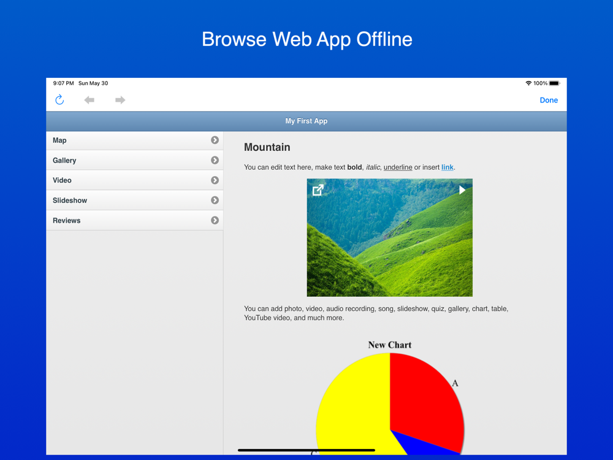Click chevron arrow on Map row

pos(215,140)
